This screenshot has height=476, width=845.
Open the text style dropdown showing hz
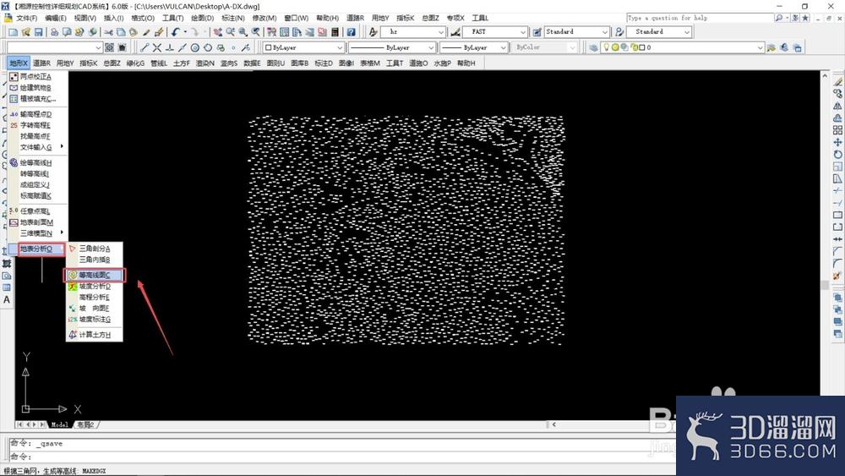tap(414, 32)
